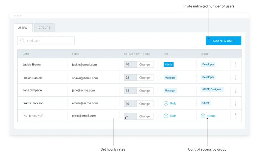266x157 pixels.
Task: Click the email jackie@email.com
Action: [84, 64]
